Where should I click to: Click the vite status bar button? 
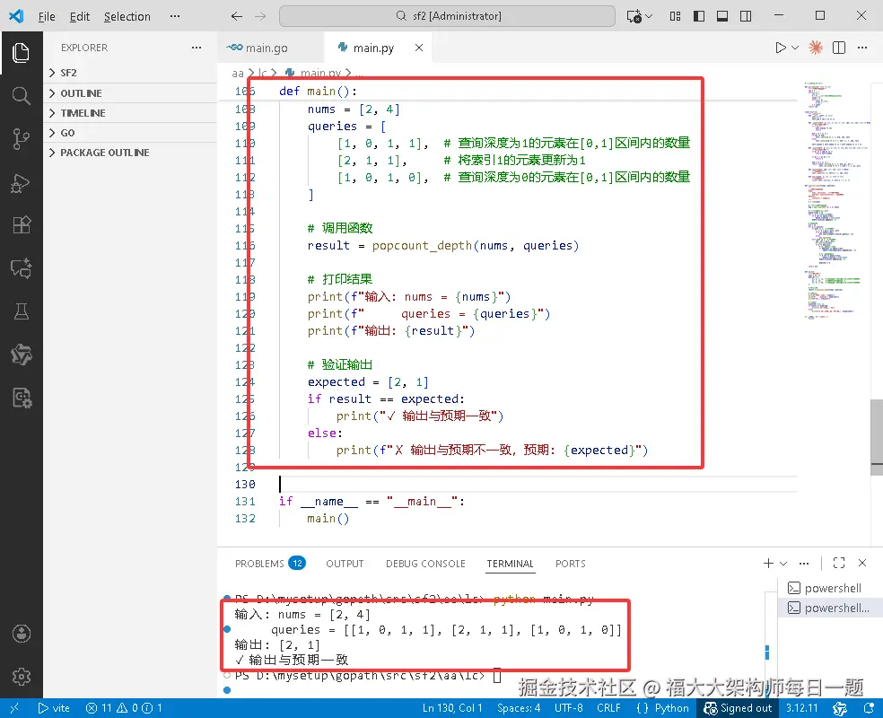click(54, 708)
